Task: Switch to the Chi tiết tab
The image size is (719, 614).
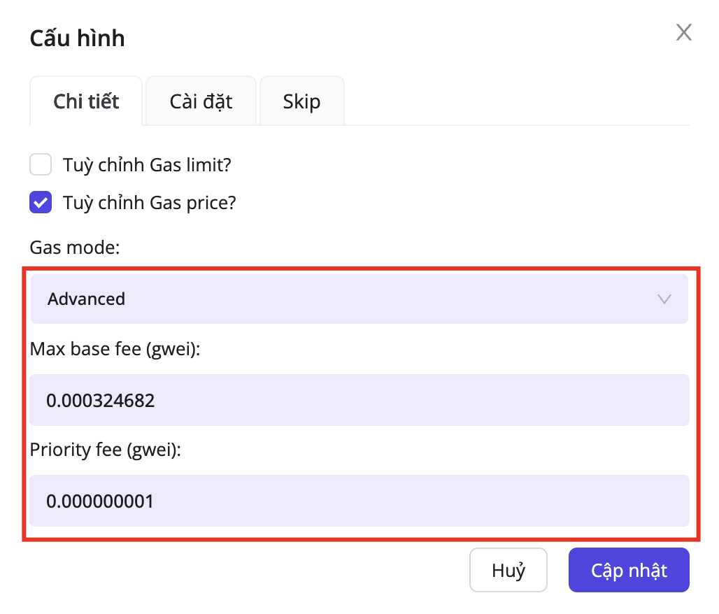Action: coord(87,101)
